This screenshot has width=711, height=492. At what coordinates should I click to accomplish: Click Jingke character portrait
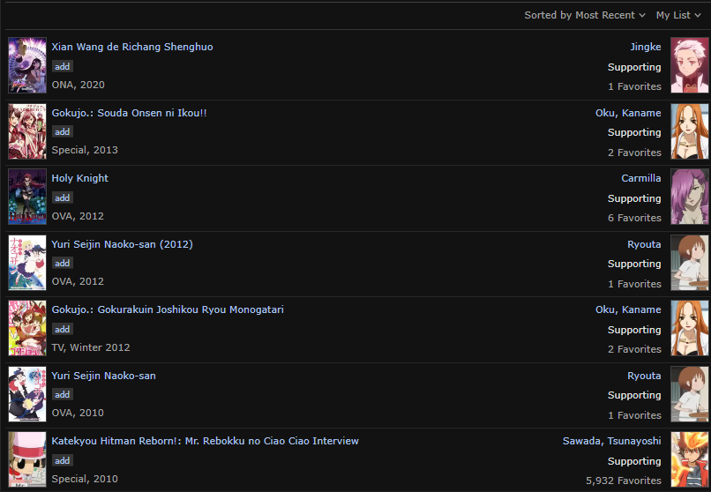click(689, 65)
